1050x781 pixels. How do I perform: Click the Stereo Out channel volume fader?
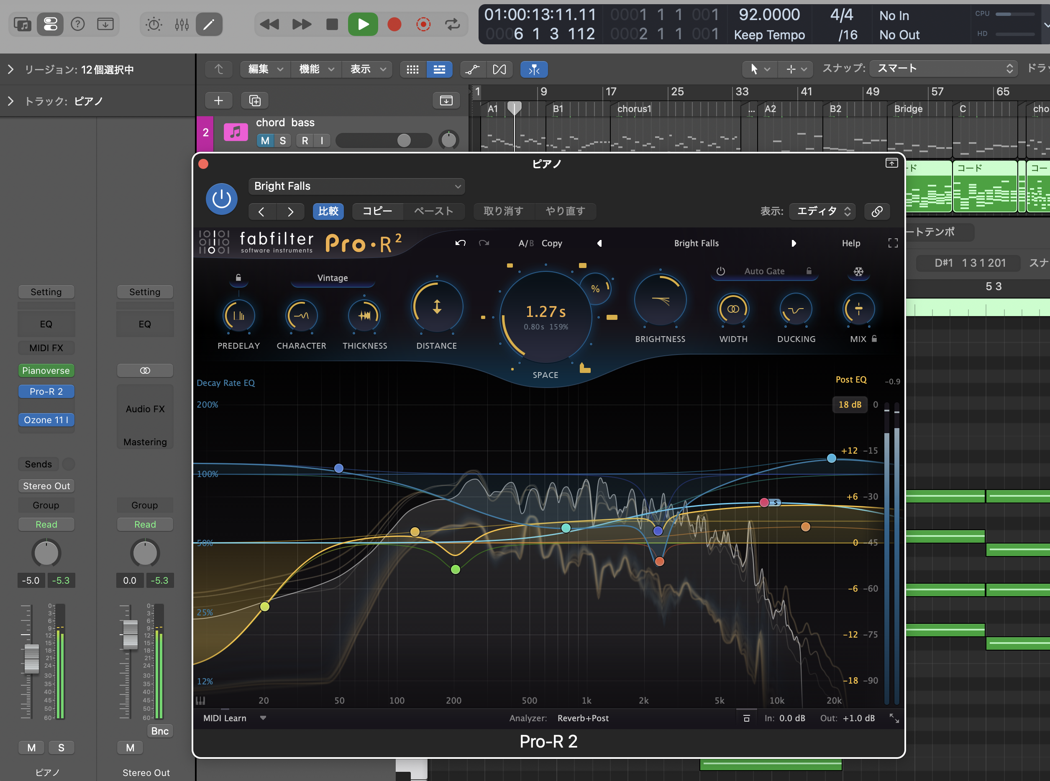130,634
